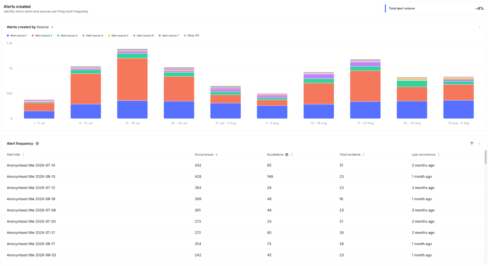
Task: Click the green segment of the 24 – 30 Aug bar
Action: pyautogui.click(x=412, y=84)
